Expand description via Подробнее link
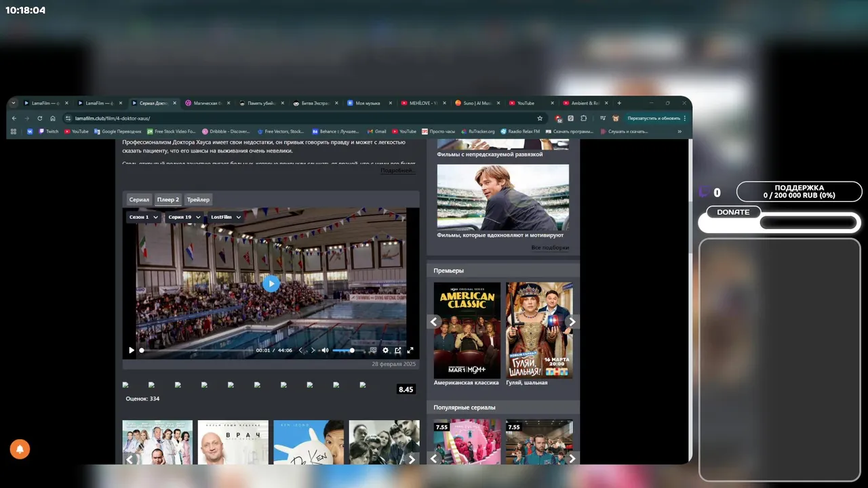 pyautogui.click(x=397, y=170)
